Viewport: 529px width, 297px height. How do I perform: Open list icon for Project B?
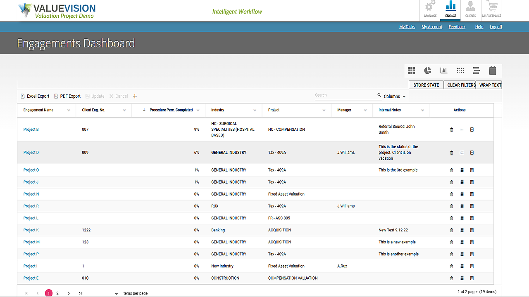pyautogui.click(x=462, y=130)
